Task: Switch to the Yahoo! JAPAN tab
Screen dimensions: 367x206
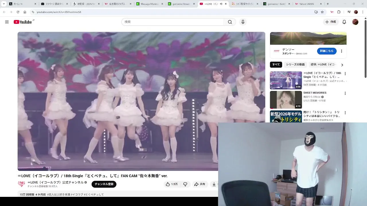Action: coord(309,4)
